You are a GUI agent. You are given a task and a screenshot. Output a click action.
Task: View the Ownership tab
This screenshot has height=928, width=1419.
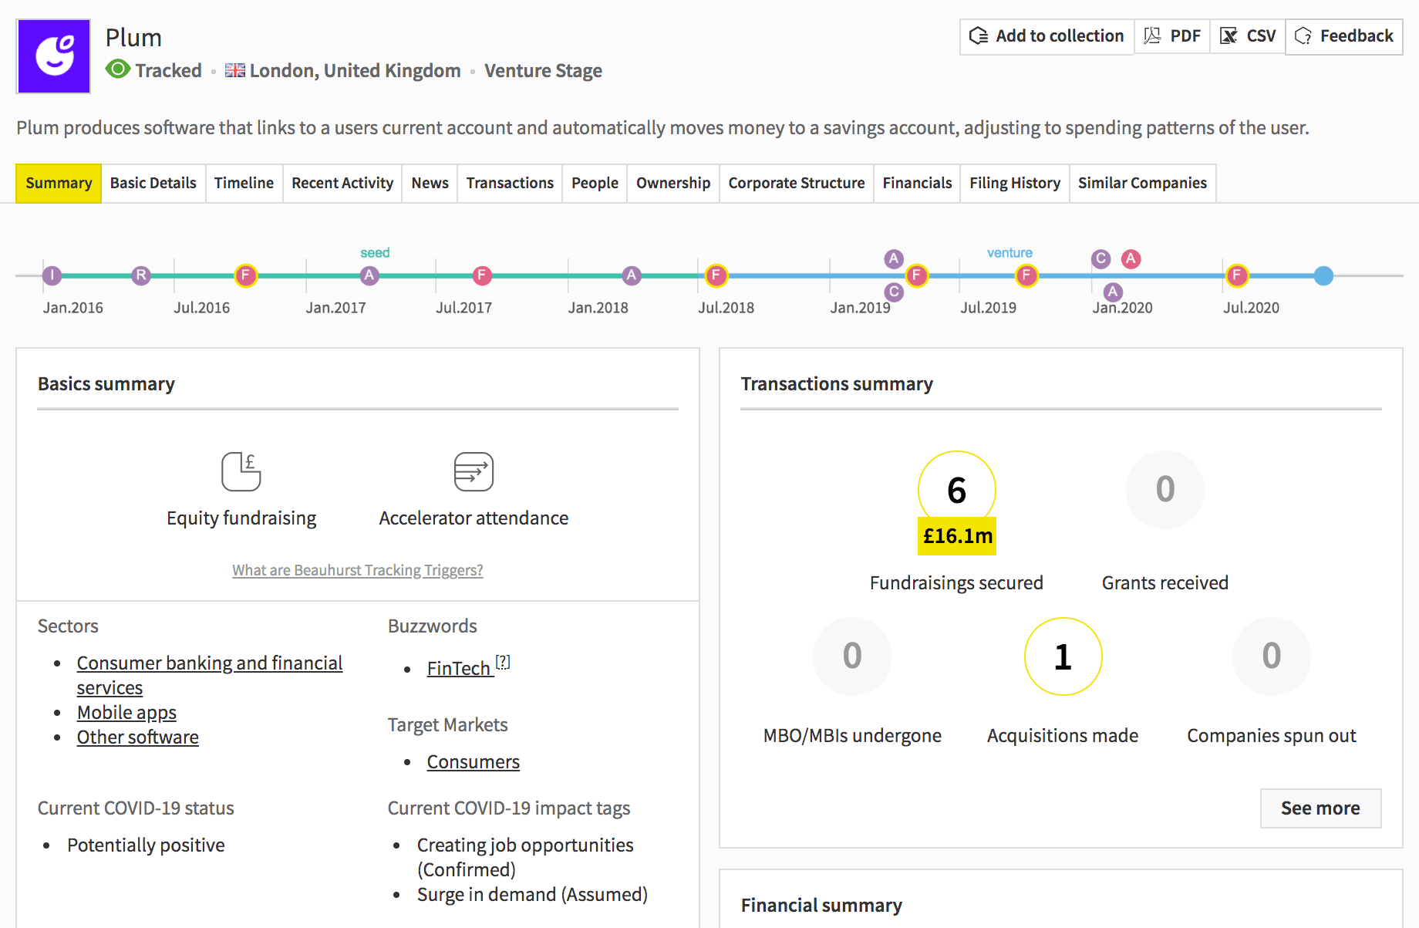click(x=673, y=183)
